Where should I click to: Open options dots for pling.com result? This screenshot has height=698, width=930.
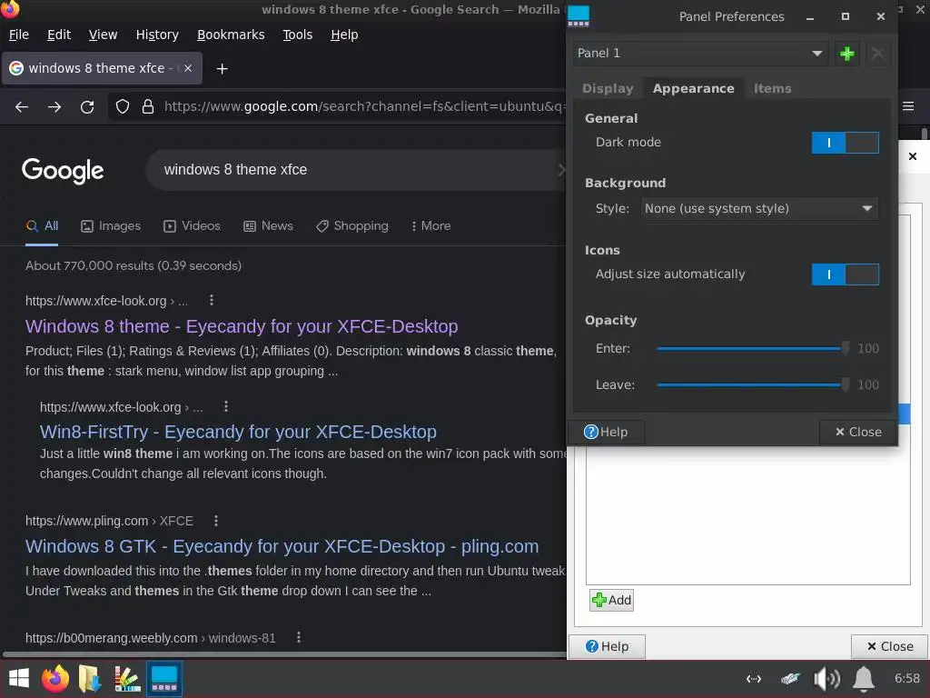click(216, 521)
